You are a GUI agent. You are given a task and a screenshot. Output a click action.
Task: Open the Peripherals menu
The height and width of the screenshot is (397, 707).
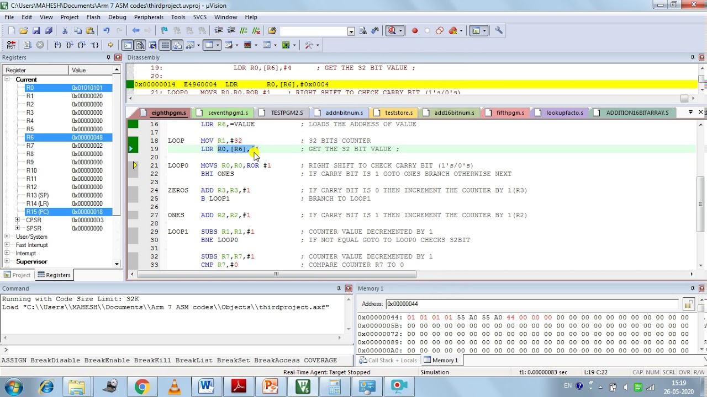tap(149, 17)
